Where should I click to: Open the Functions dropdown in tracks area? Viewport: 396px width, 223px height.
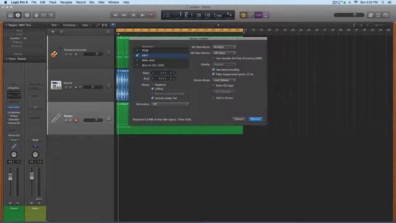coord(71,25)
